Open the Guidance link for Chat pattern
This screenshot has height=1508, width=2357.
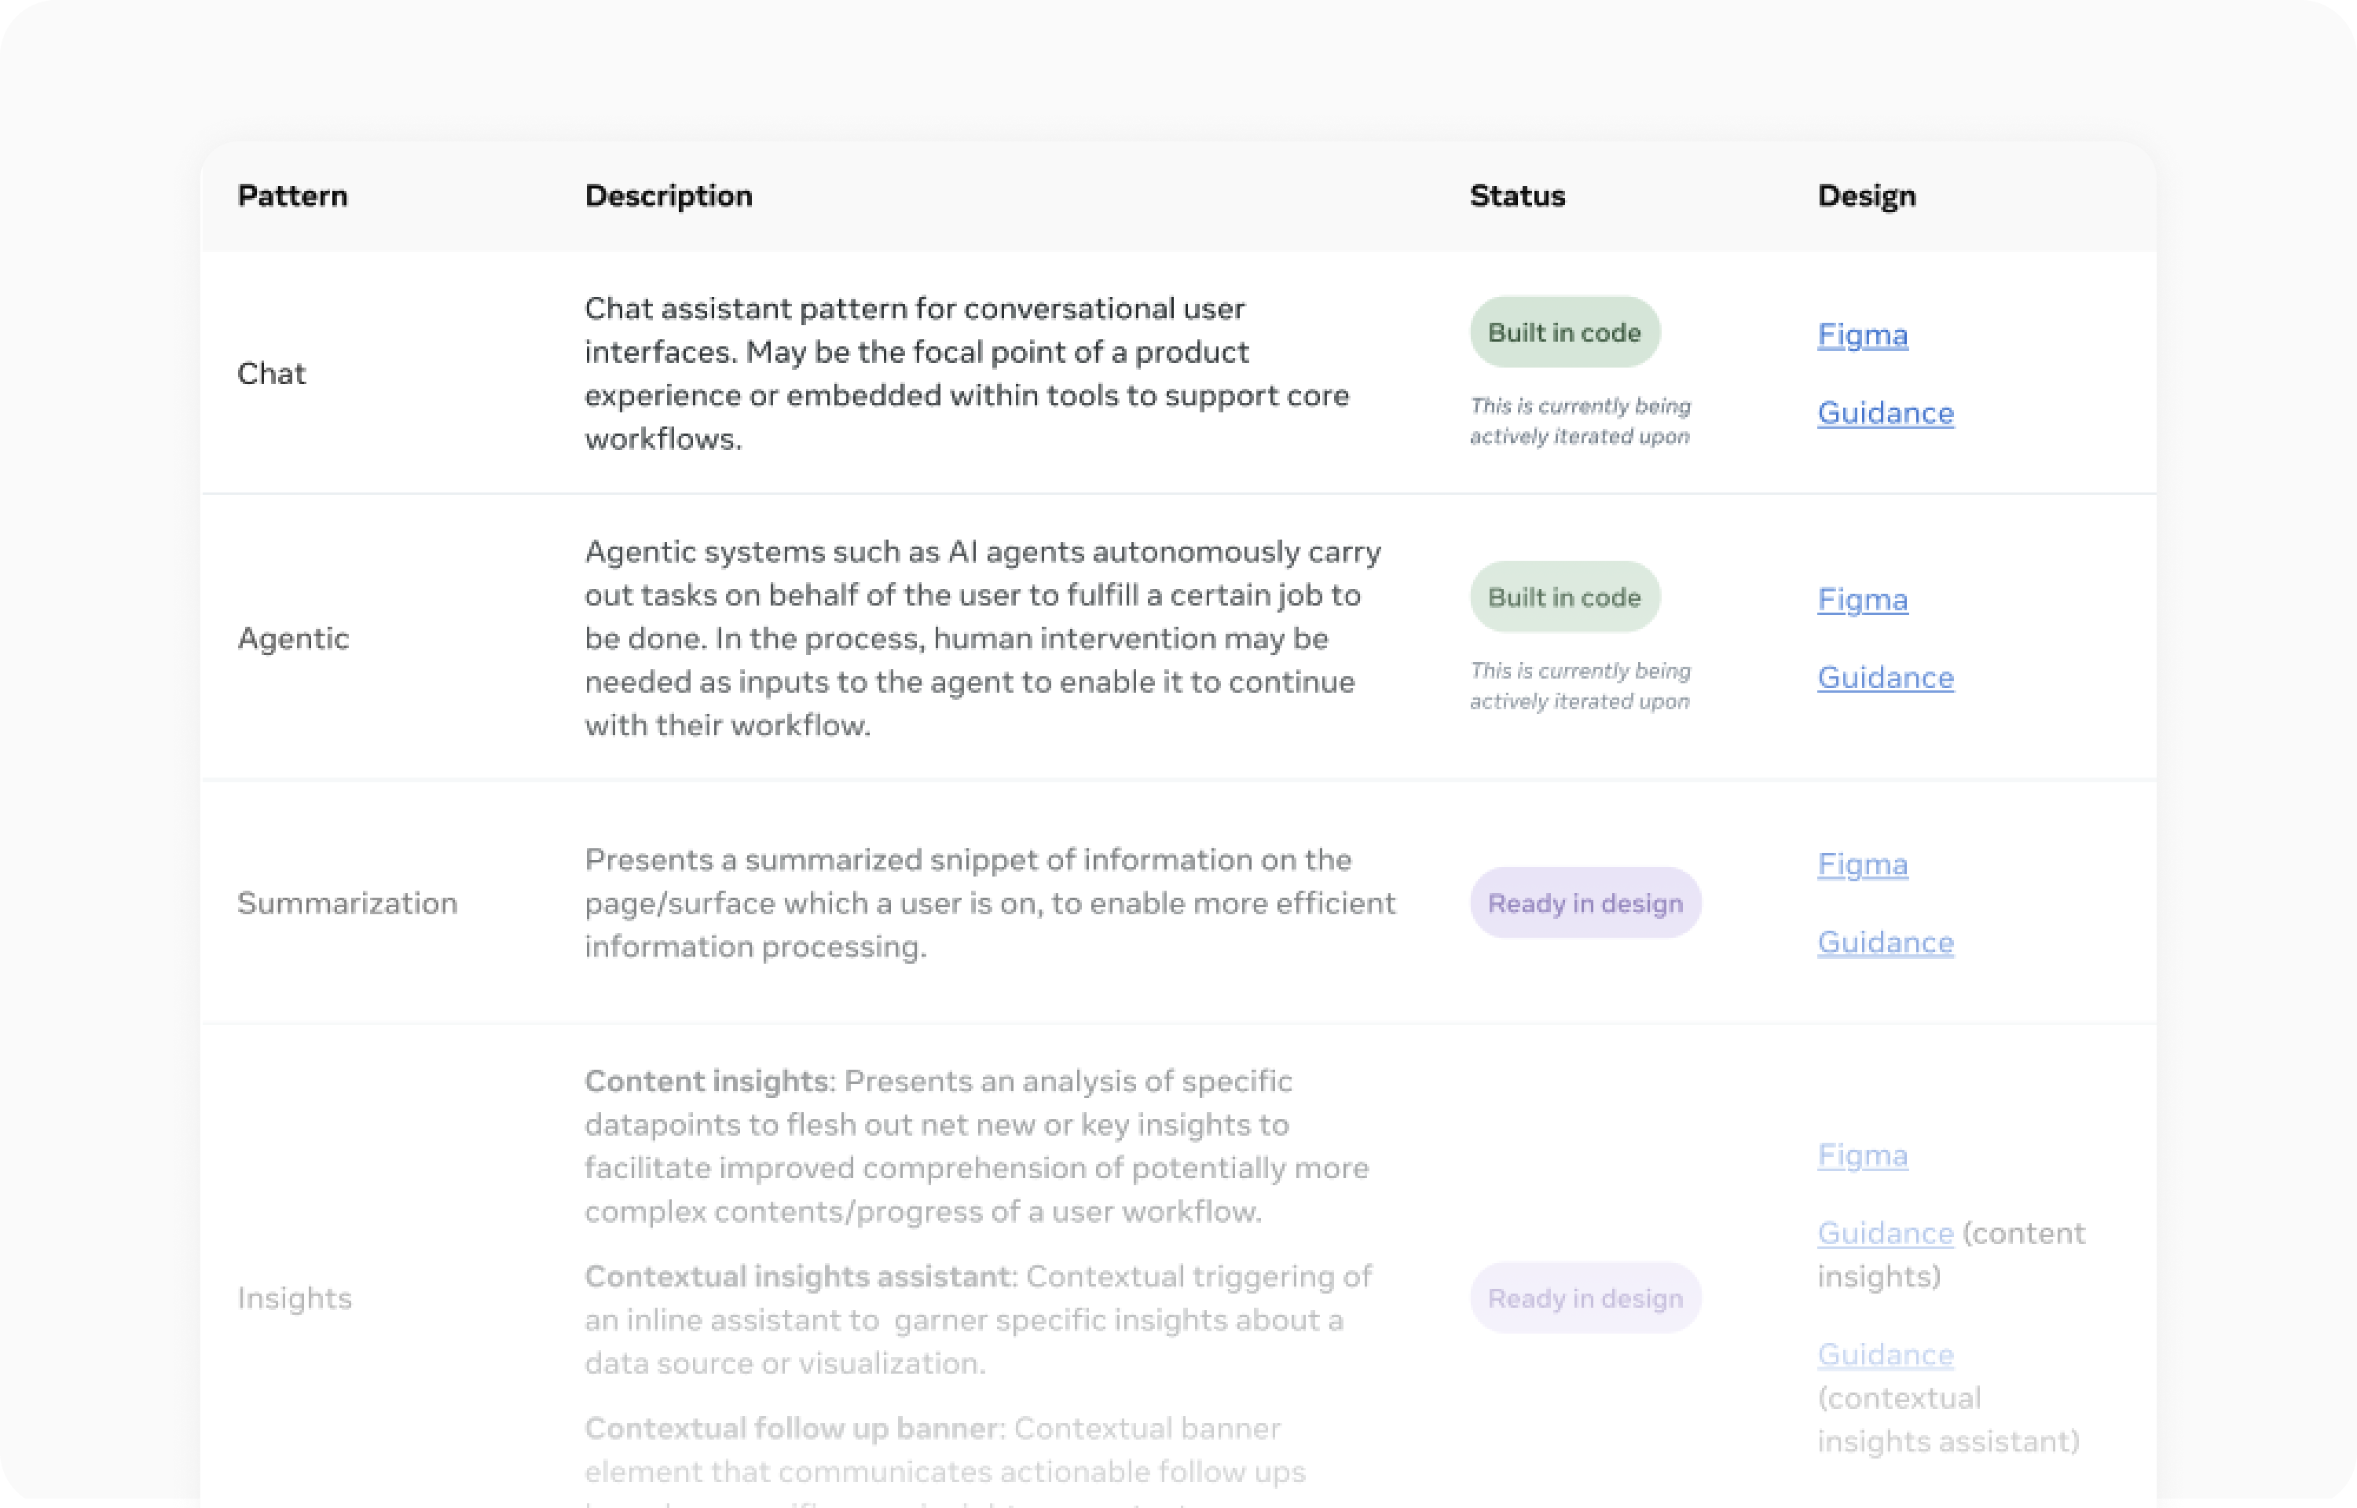[1885, 413]
